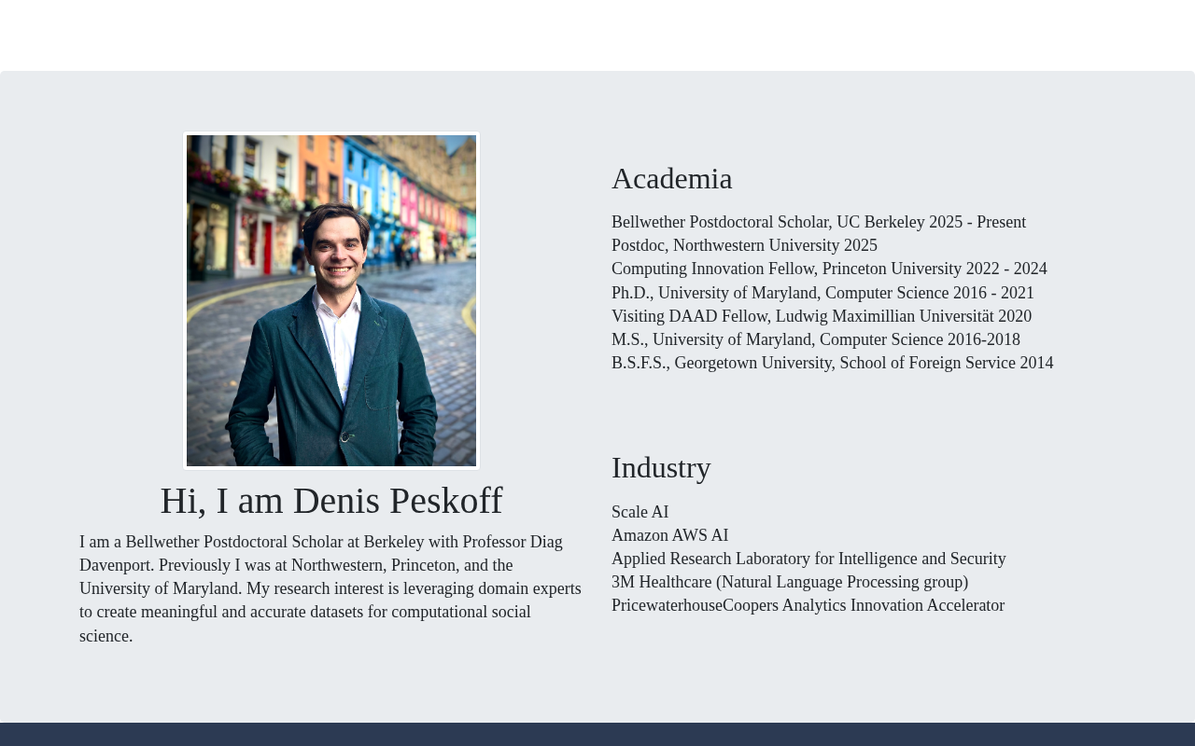
Task: Click Applied Research Laboratory for Intelligence and Security
Action: click(x=808, y=559)
